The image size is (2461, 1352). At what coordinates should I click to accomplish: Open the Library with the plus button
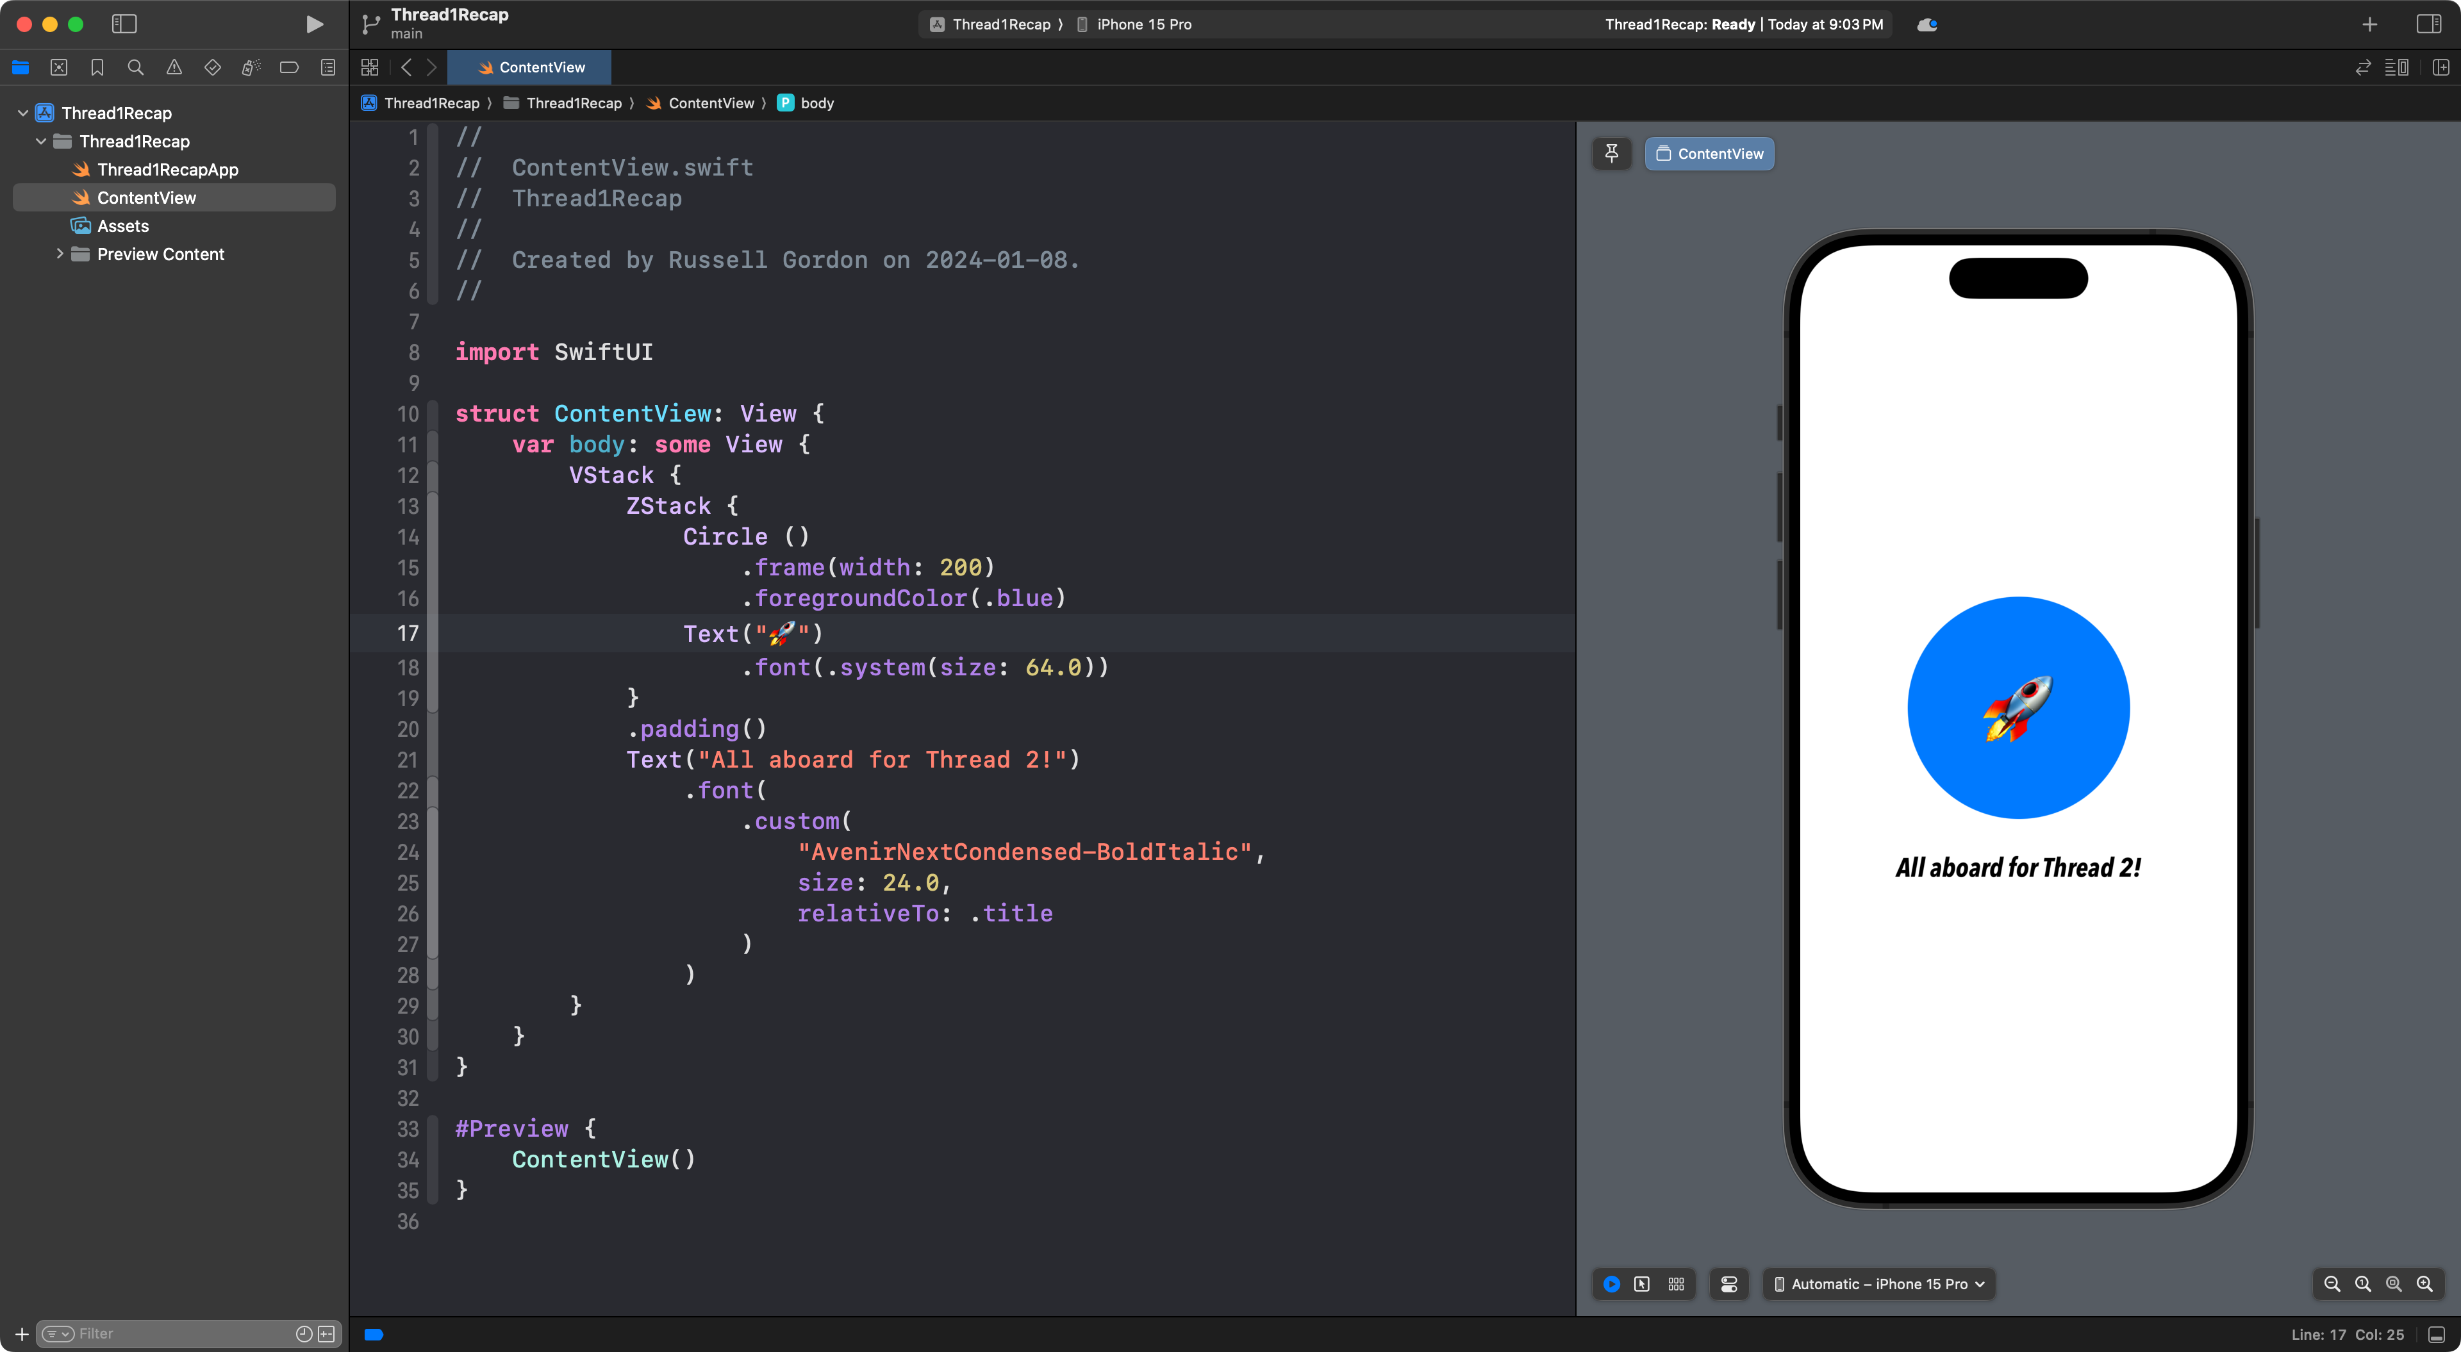pos(2369,24)
